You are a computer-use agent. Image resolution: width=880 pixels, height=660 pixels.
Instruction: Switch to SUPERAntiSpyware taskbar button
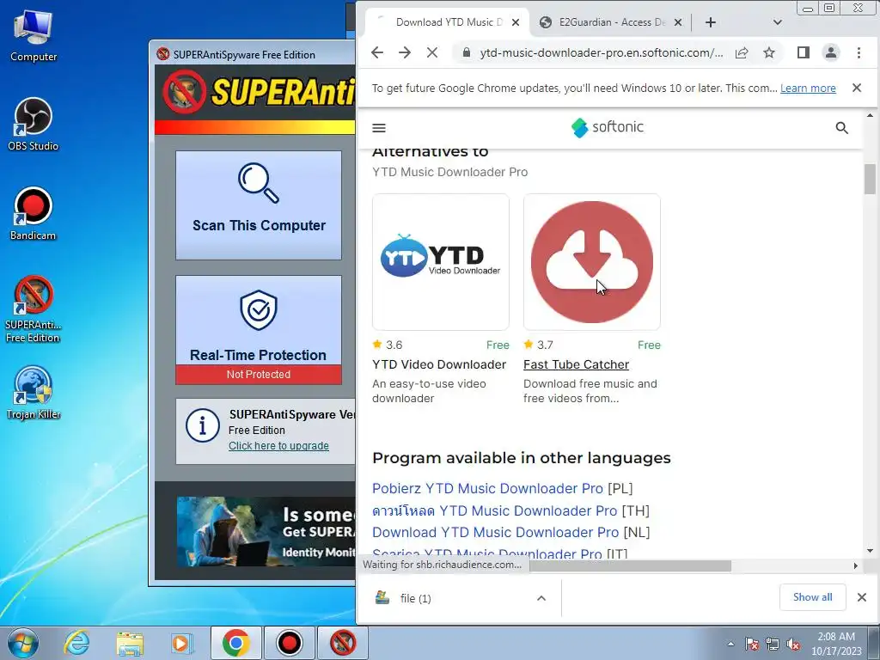tap(343, 643)
